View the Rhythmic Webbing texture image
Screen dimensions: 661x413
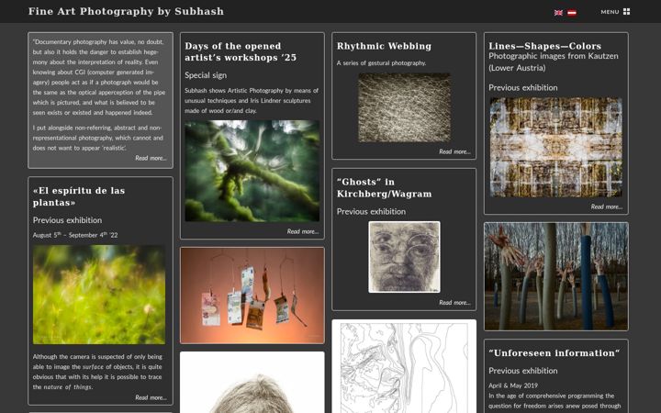(x=404, y=108)
